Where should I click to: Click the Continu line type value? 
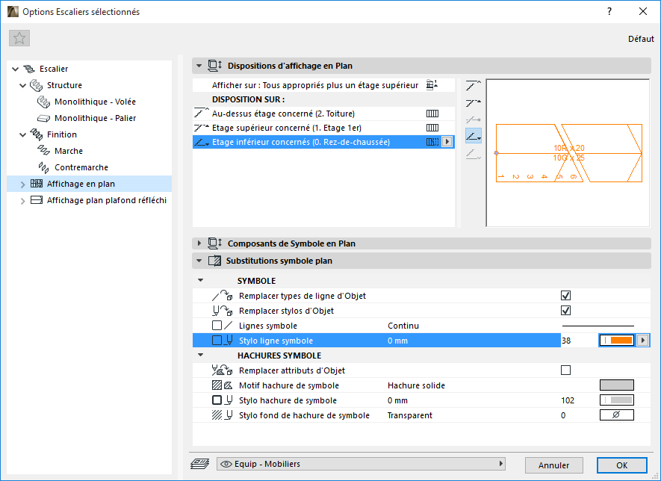click(403, 326)
